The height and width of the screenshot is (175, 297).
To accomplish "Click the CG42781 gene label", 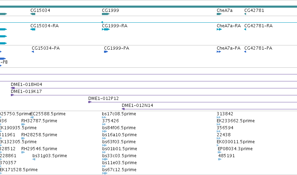I will tap(254, 10).
